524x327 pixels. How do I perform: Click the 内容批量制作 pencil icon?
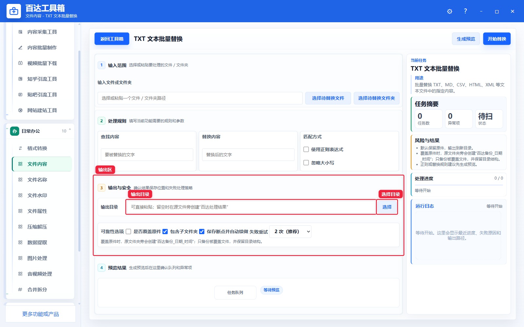tap(20, 48)
